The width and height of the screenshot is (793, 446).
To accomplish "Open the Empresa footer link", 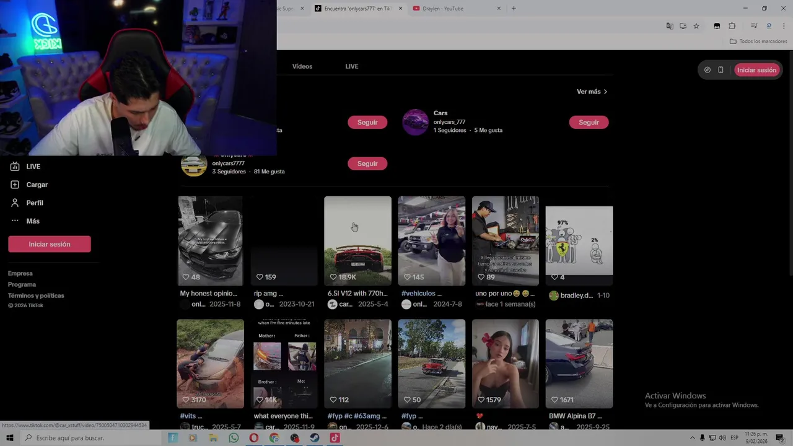I will [20, 273].
